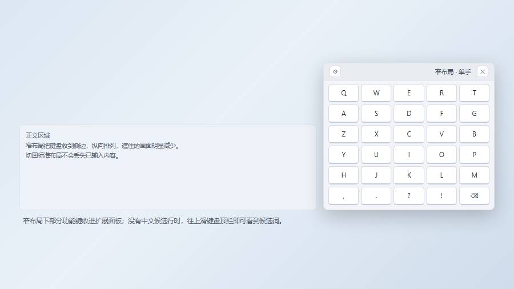Tap the S key
Viewport: 514px width, 289px height.
coord(376,113)
